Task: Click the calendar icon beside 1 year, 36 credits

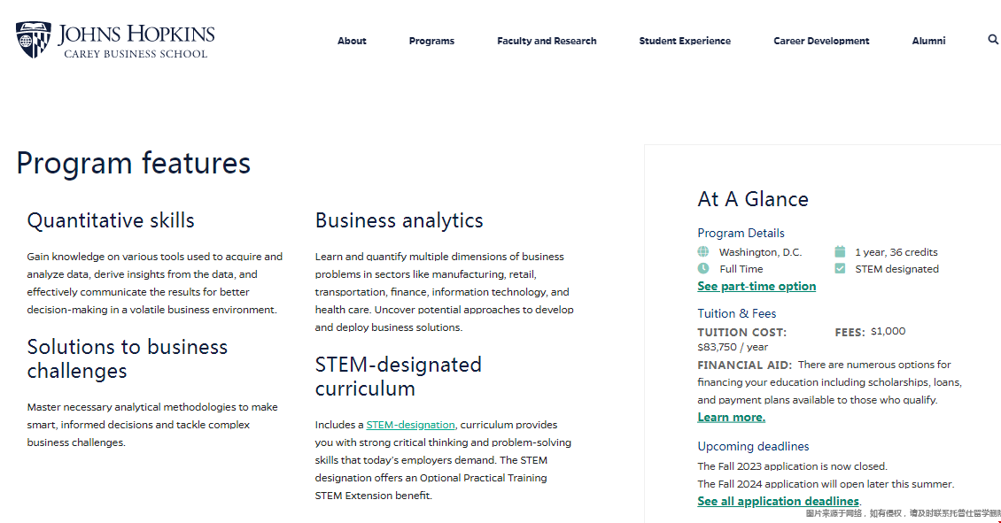Action: point(840,251)
